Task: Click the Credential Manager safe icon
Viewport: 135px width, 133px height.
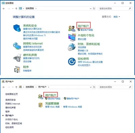Action: (41, 105)
